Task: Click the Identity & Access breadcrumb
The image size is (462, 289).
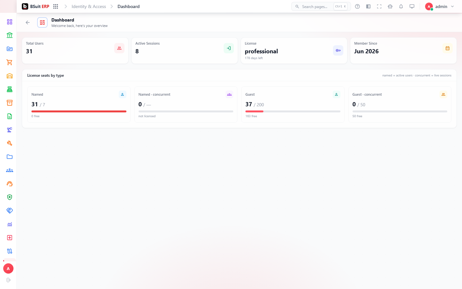Action: [x=89, y=6]
